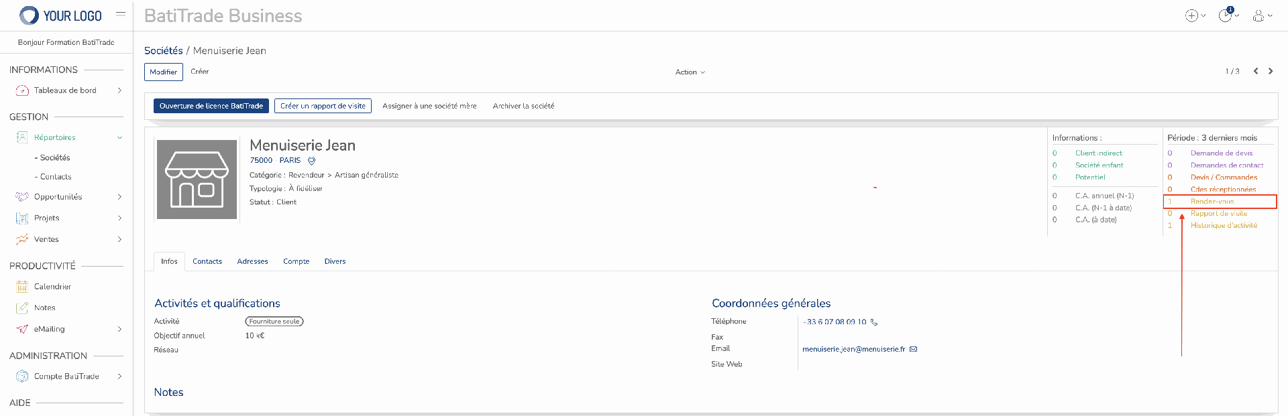This screenshot has height=416, width=1288.
Task: Click the telephone number +33 6 07 08 09 10
Action: click(x=835, y=322)
